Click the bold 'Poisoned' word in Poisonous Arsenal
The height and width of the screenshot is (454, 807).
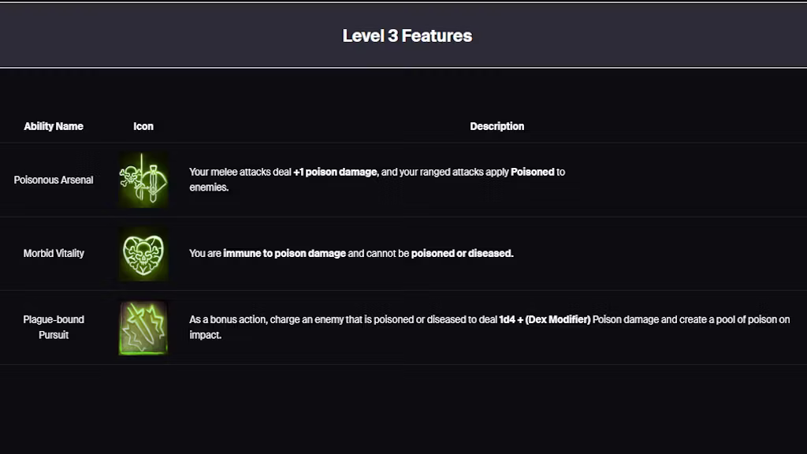[533, 172]
